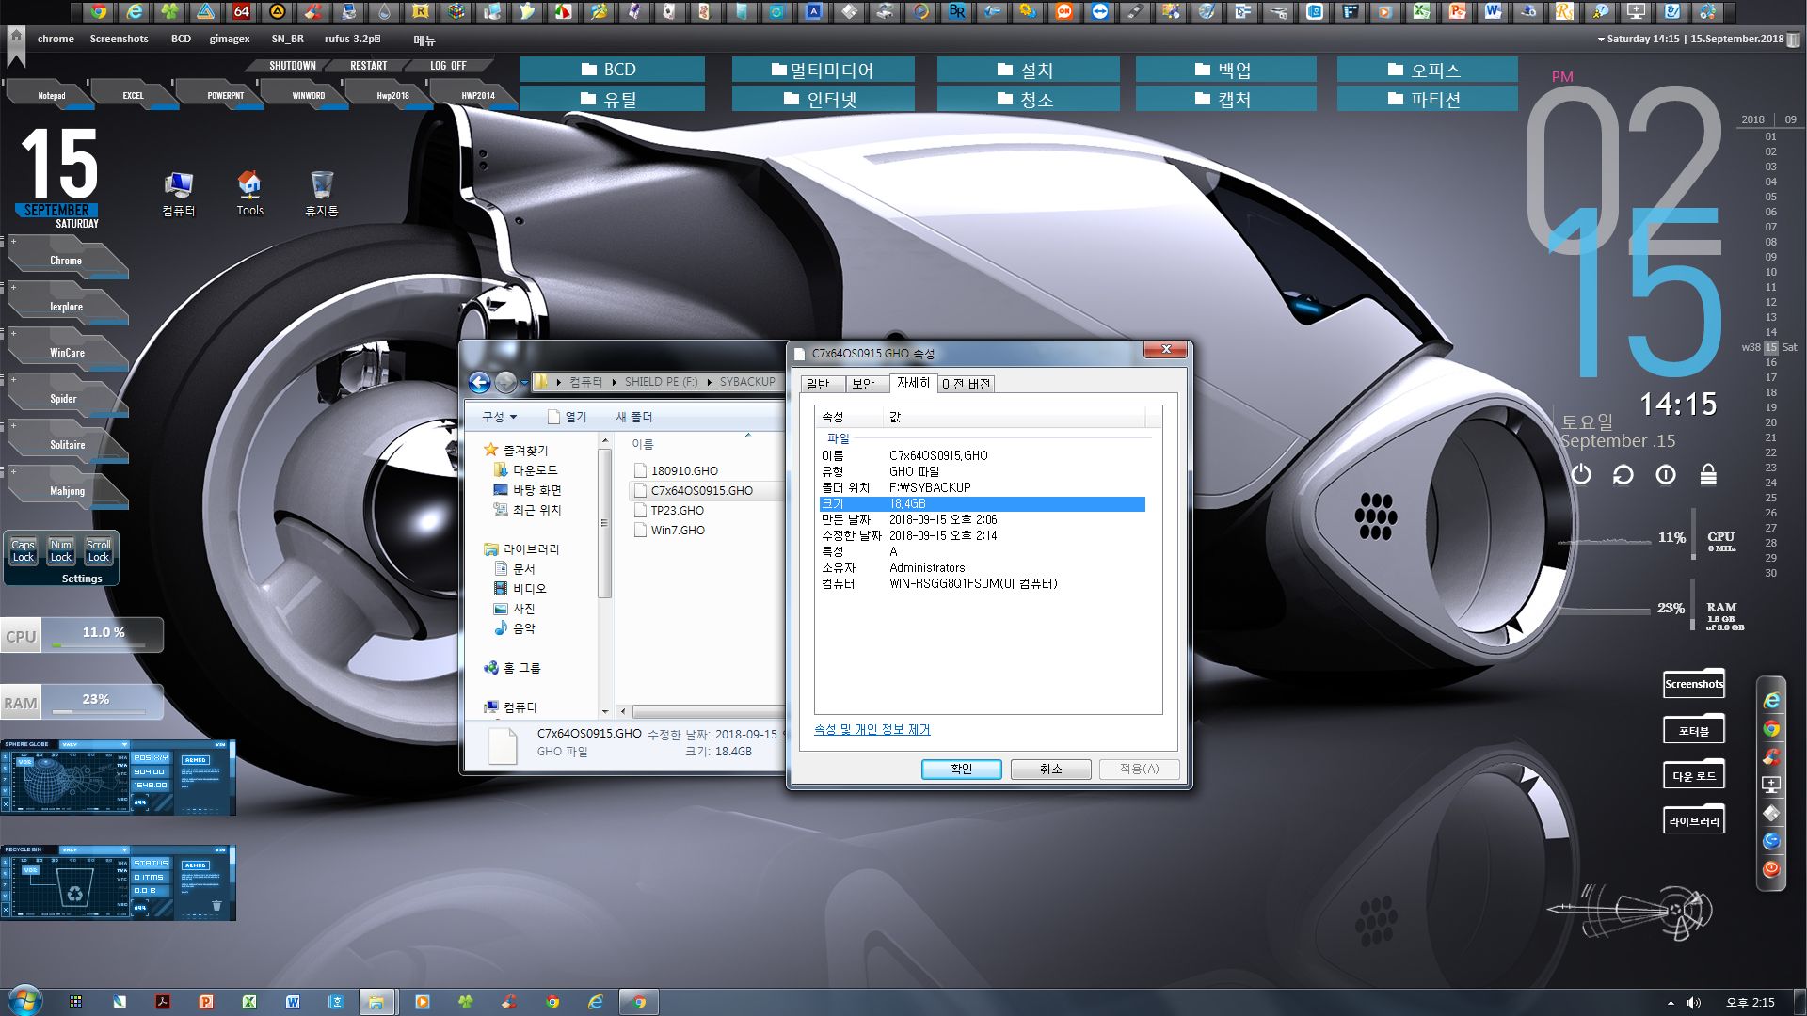This screenshot has height=1016, width=1807.
Task: Launch Word from the top dock
Action: 1494,11
